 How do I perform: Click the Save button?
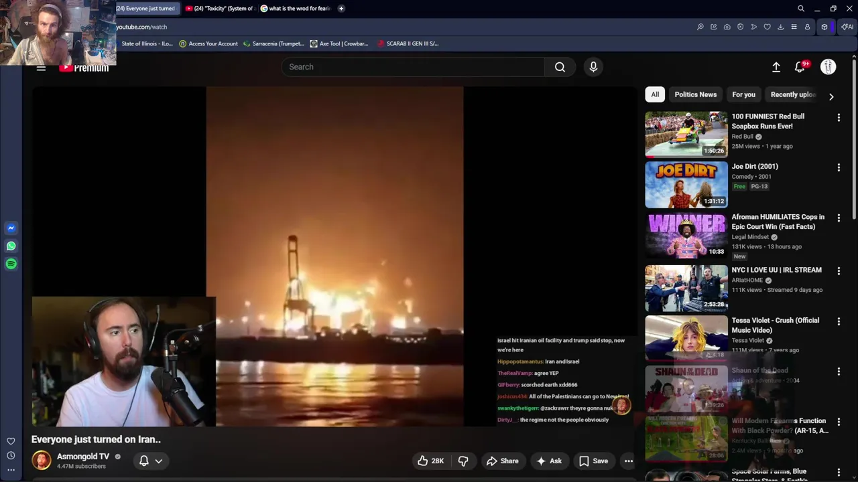[594, 461]
